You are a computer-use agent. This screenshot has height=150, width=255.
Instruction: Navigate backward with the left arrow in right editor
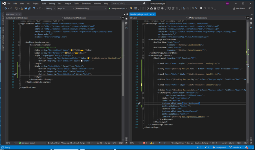click(160, 143)
